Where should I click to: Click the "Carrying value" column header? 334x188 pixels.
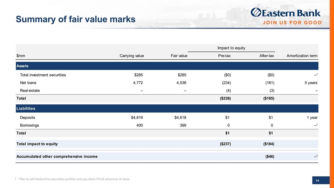coord(131,56)
